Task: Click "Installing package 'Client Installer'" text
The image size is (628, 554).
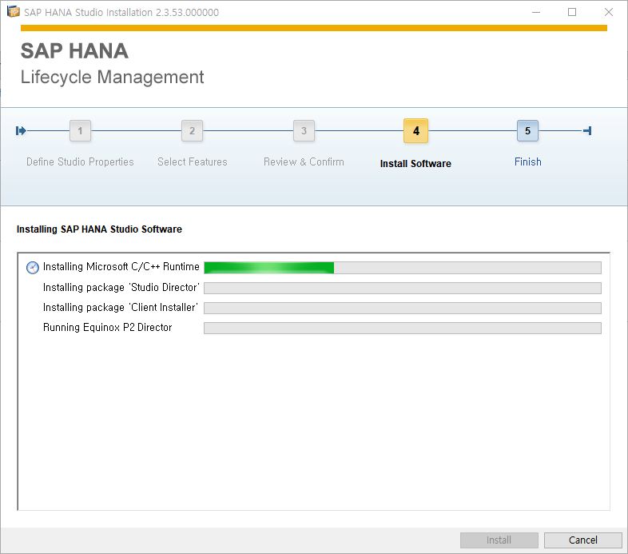Action: [x=121, y=308]
